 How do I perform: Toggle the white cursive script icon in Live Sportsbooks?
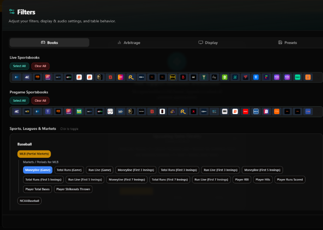click(x=214, y=77)
